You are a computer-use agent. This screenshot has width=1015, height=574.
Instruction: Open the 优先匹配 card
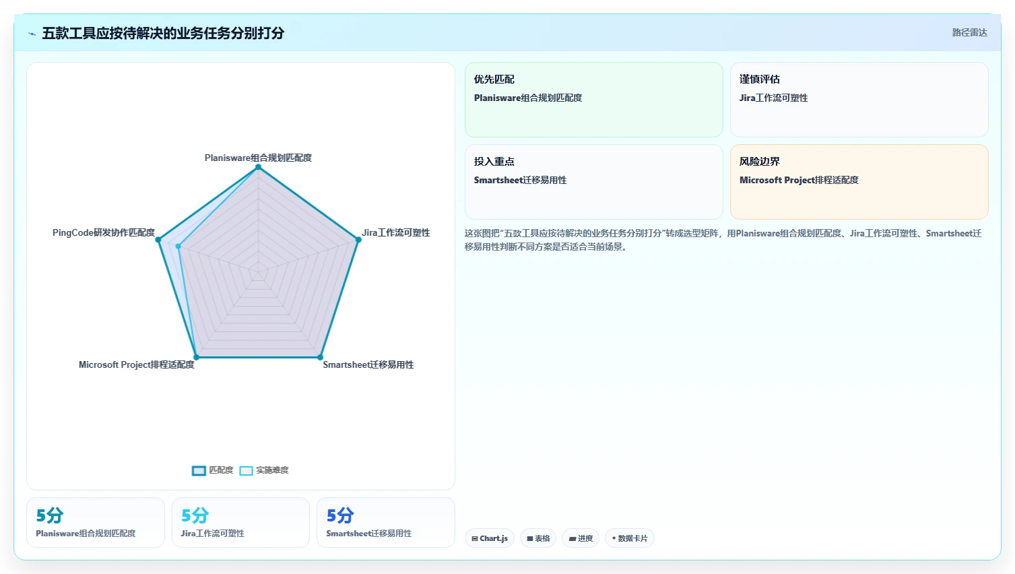pos(593,100)
